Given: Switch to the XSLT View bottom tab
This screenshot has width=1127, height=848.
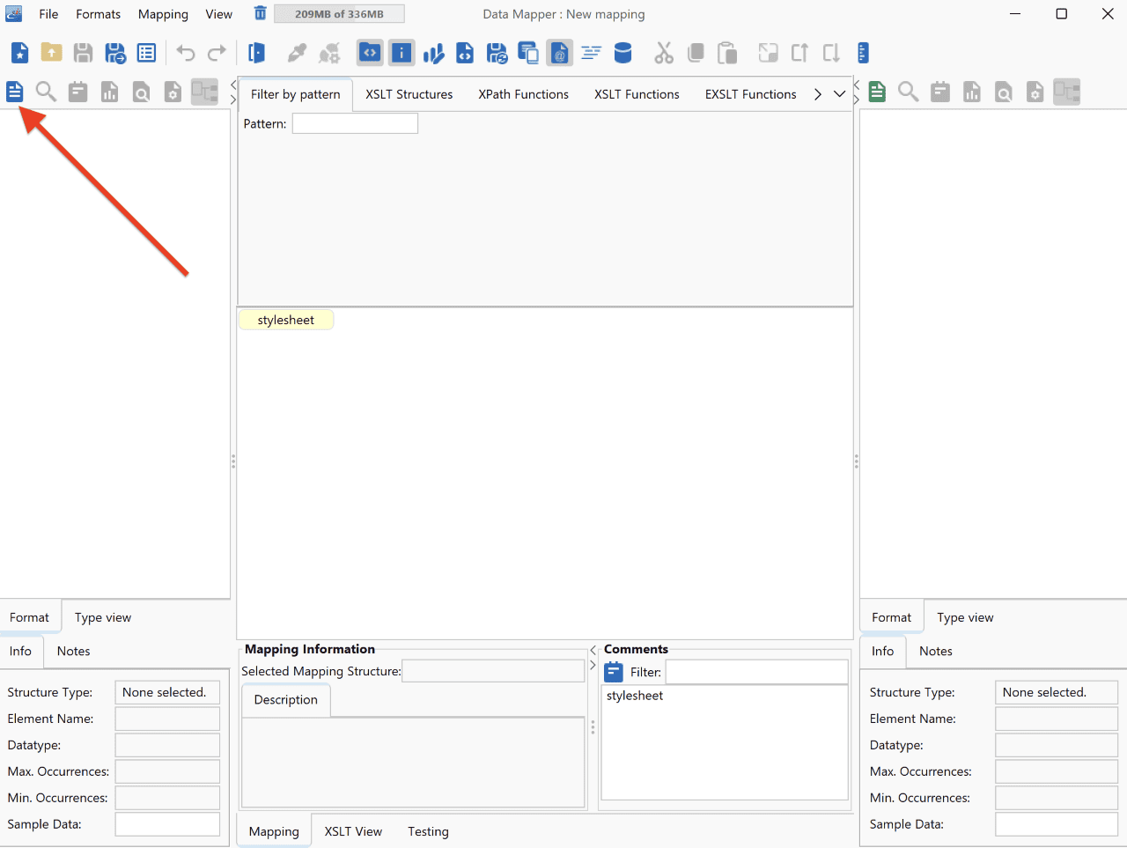Looking at the screenshot, I should pos(353,831).
